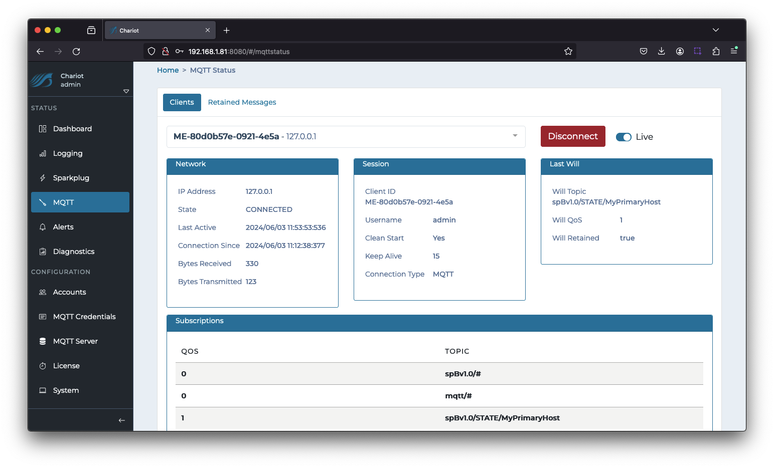Click the Bytes Received value 330
This screenshot has height=468, width=774.
click(252, 264)
